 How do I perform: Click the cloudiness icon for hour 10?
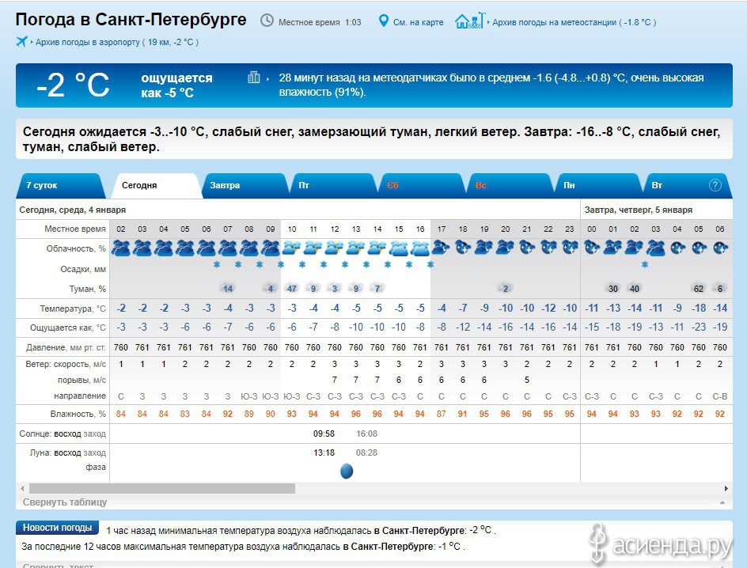click(291, 248)
